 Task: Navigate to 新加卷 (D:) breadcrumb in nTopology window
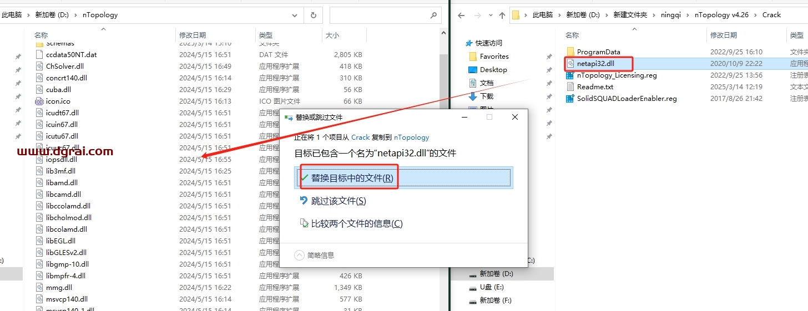tap(52, 15)
